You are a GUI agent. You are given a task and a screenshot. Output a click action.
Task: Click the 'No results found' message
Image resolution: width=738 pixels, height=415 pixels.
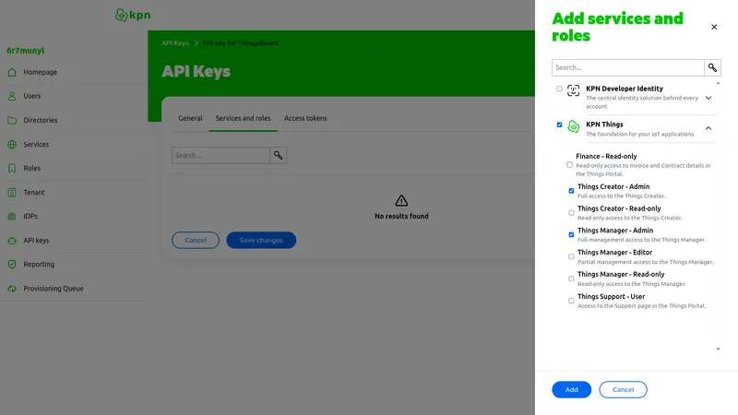coord(401,217)
